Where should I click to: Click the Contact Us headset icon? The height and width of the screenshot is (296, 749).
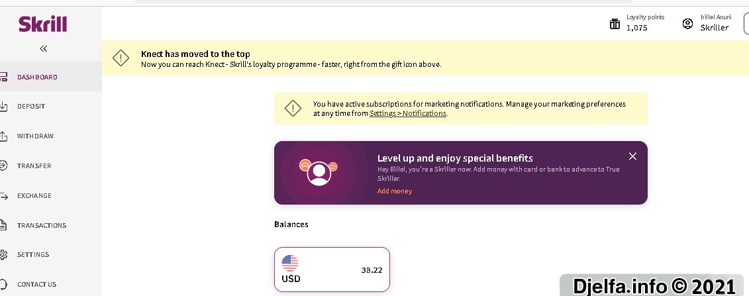pyautogui.click(x=3, y=284)
